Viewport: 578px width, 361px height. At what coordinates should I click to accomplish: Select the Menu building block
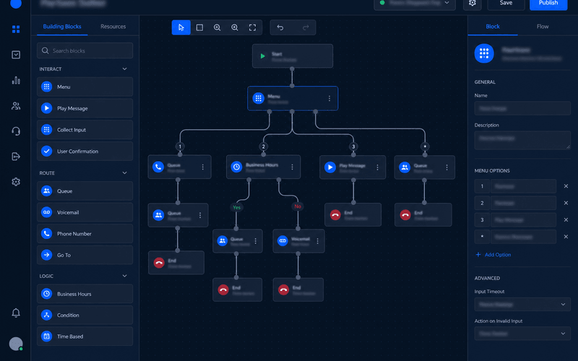point(85,87)
